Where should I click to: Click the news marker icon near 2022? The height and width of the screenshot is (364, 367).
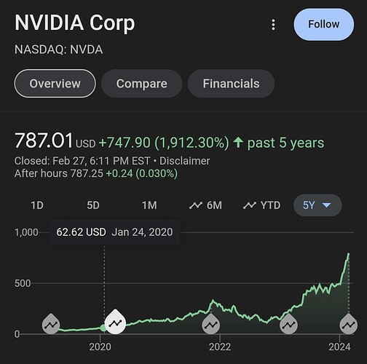click(210, 323)
